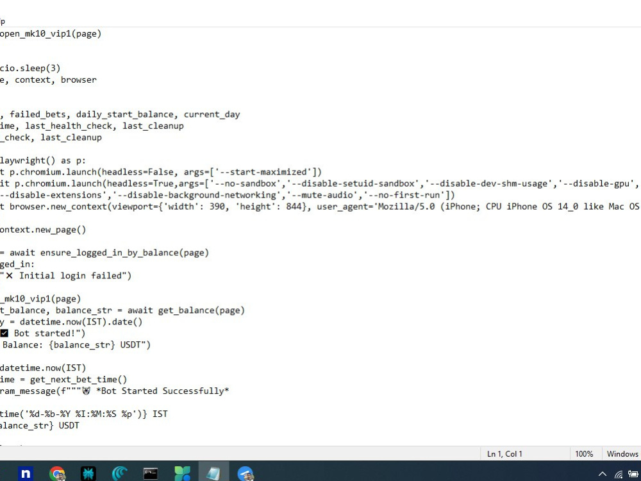Click on 'Initial login failed' text

tap(71, 276)
